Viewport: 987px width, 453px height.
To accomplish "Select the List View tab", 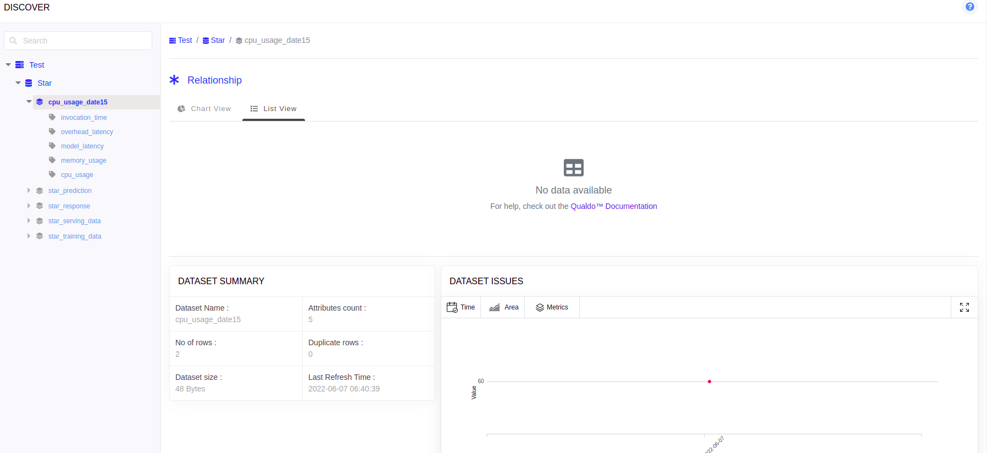I will 274,109.
